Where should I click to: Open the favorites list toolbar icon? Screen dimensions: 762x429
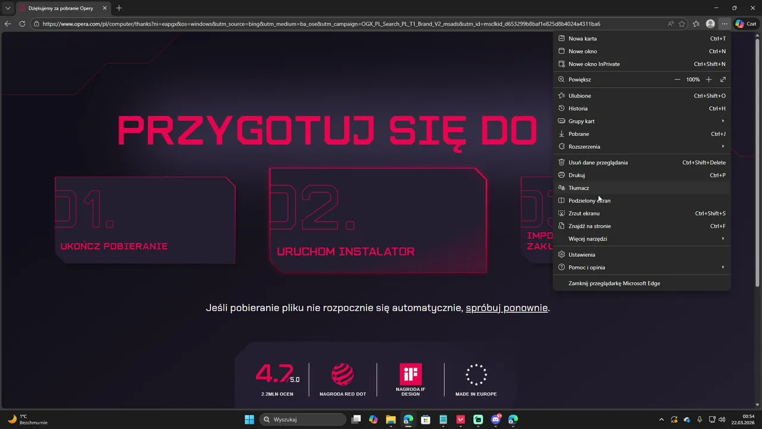696,24
